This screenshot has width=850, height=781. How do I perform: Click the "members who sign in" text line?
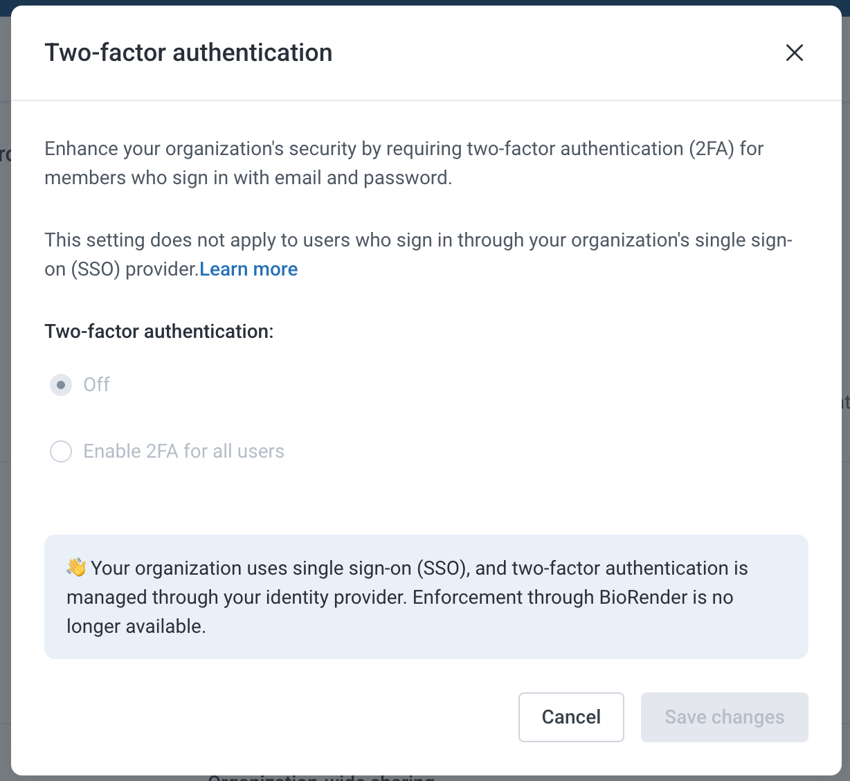point(248,178)
